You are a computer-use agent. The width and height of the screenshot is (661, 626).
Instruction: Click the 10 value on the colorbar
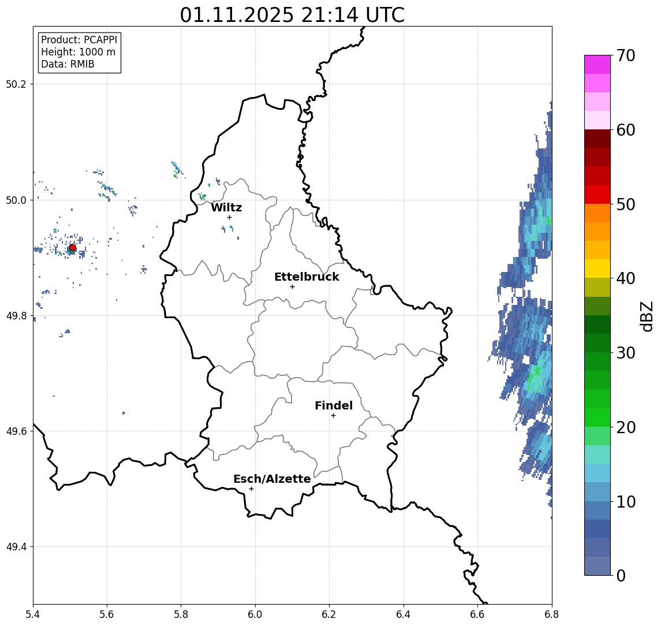(x=626, y=501)
